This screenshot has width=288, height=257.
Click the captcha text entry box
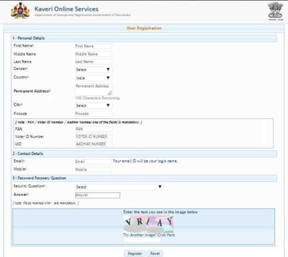point(142,240)
